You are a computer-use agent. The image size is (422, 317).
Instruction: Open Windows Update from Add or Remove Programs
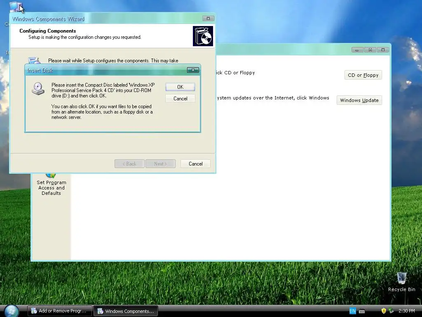[x=359, y=100]
